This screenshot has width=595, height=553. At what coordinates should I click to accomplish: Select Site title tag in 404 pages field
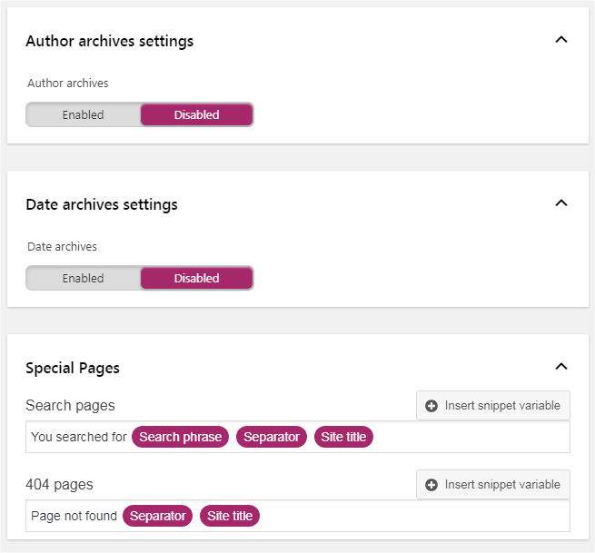click(230, 516)
